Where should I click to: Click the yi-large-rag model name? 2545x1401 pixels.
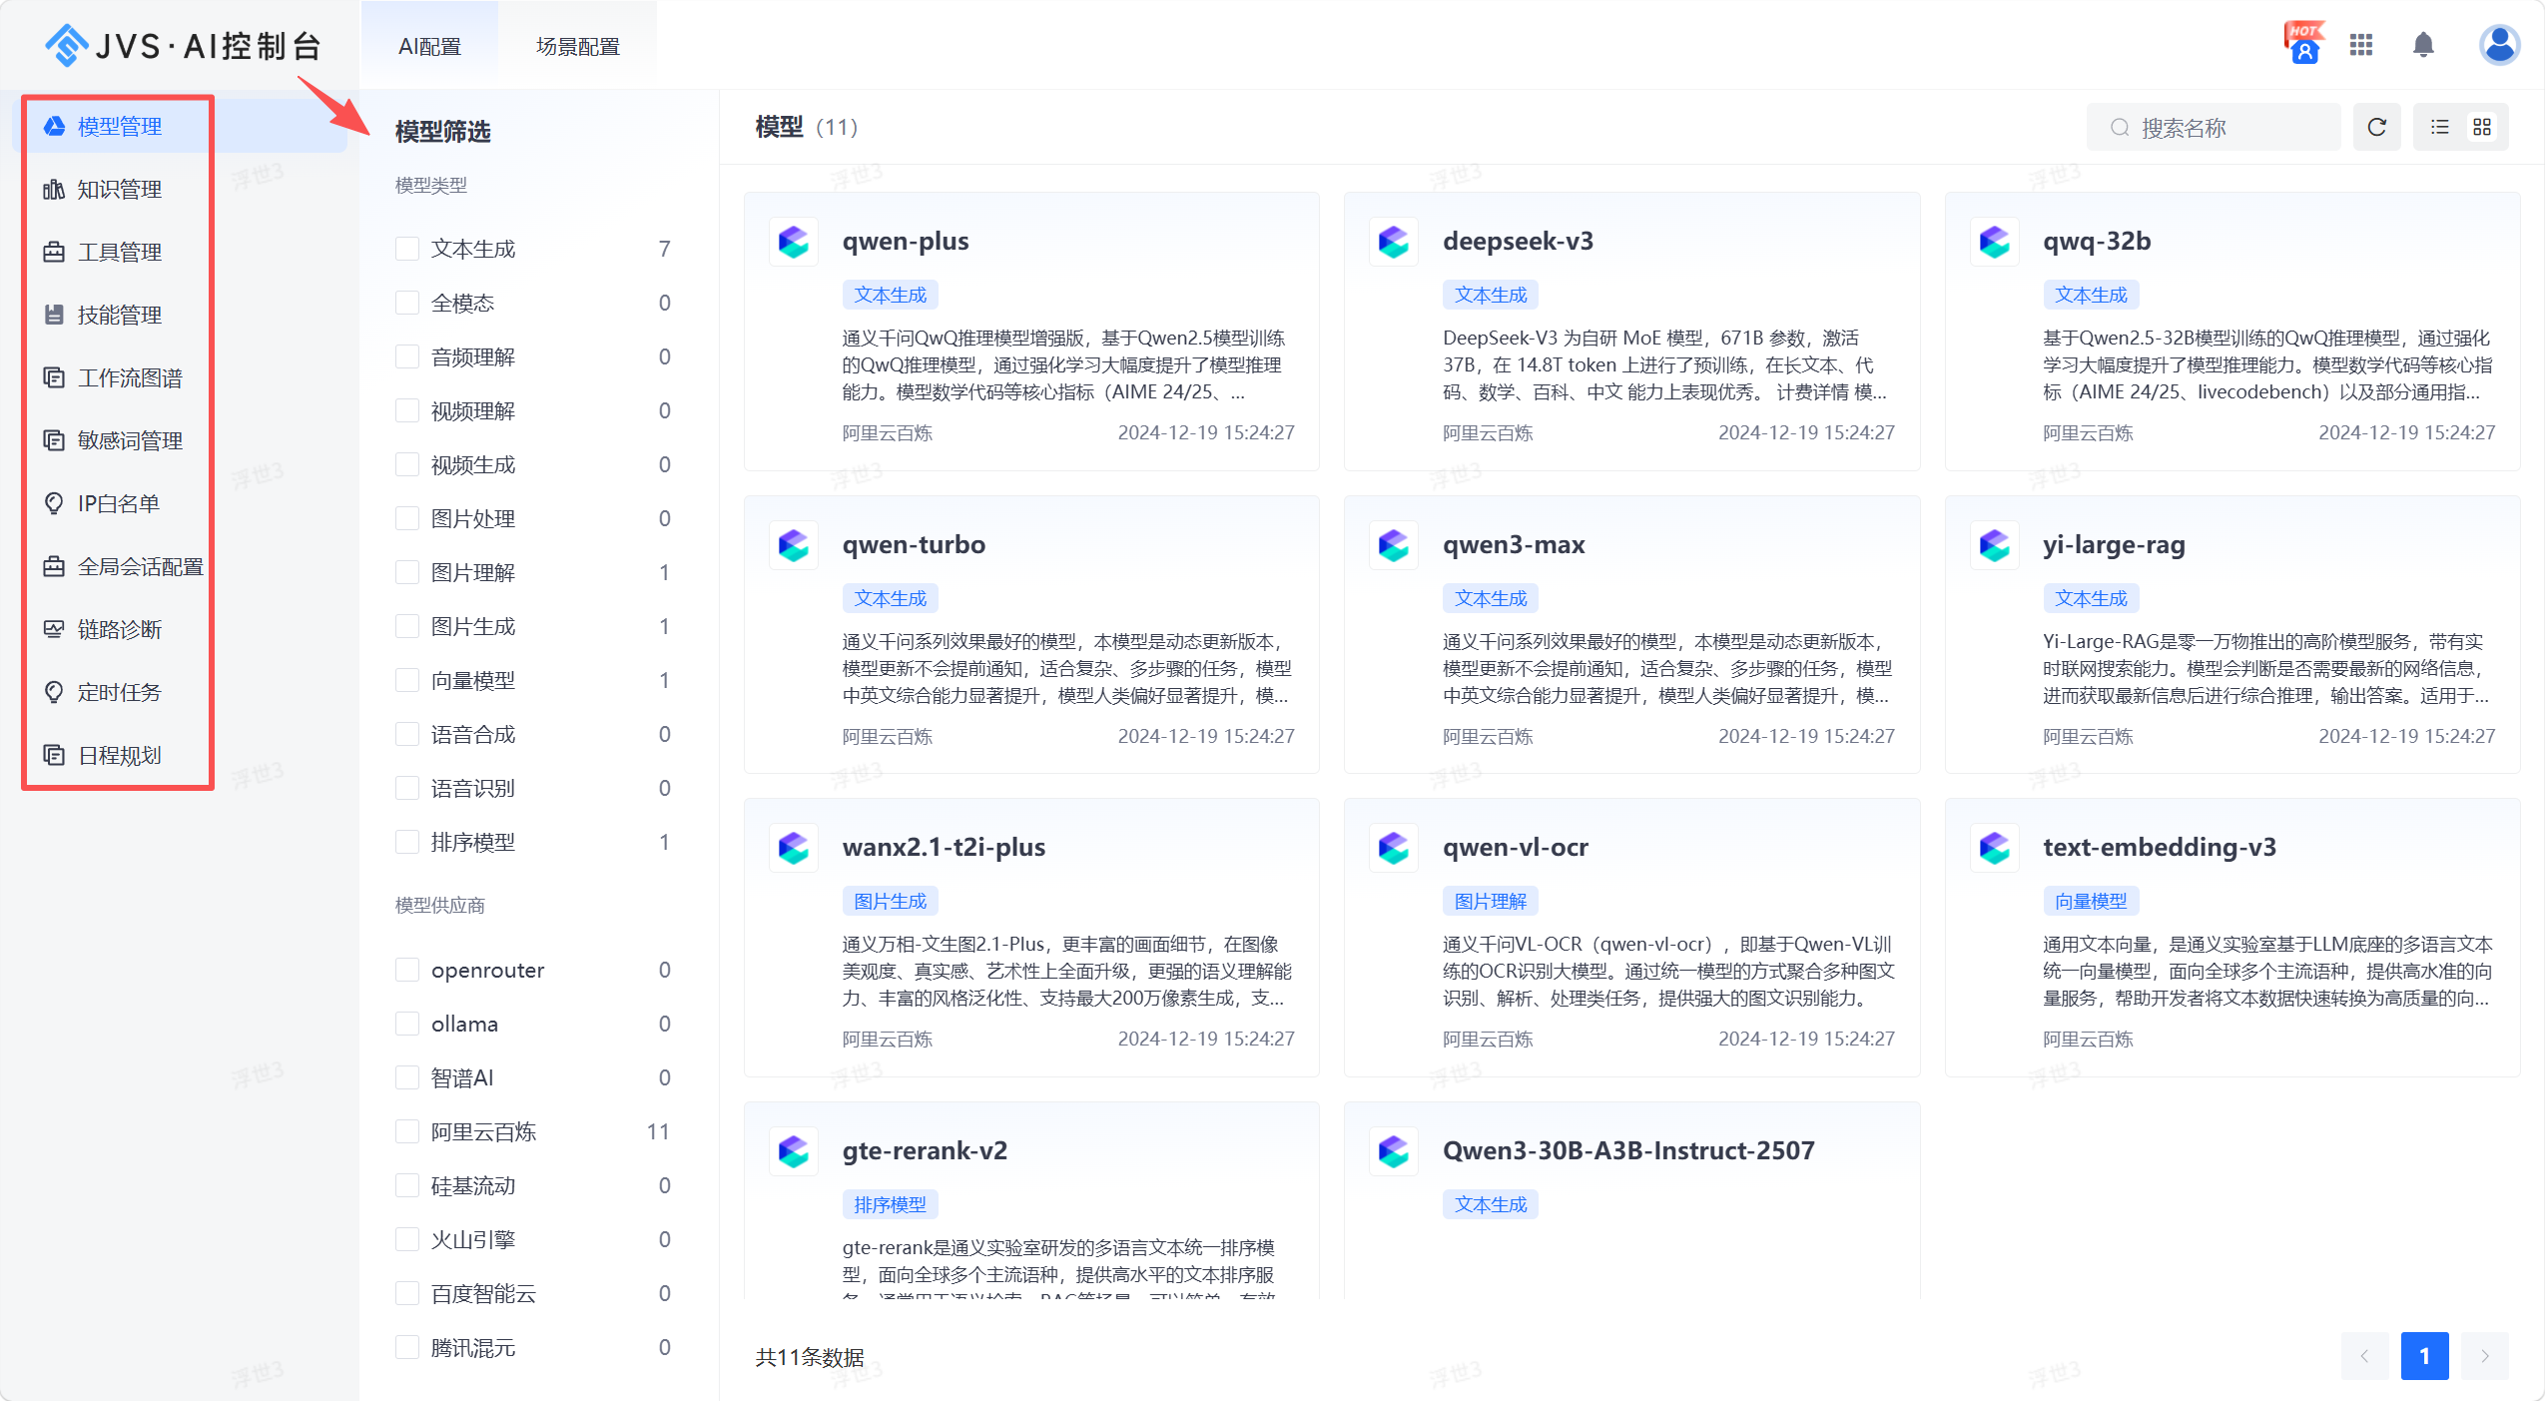point(2114,544)
